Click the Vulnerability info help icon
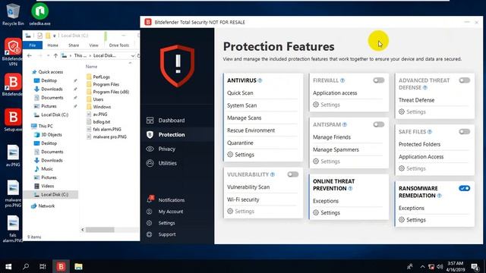Image resolution: width=486 pixels, height=273 pixels. (x=273, y=174)
